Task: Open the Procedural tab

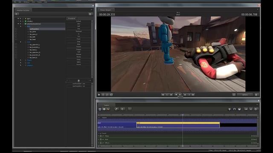Action: (x=72, y=18)
